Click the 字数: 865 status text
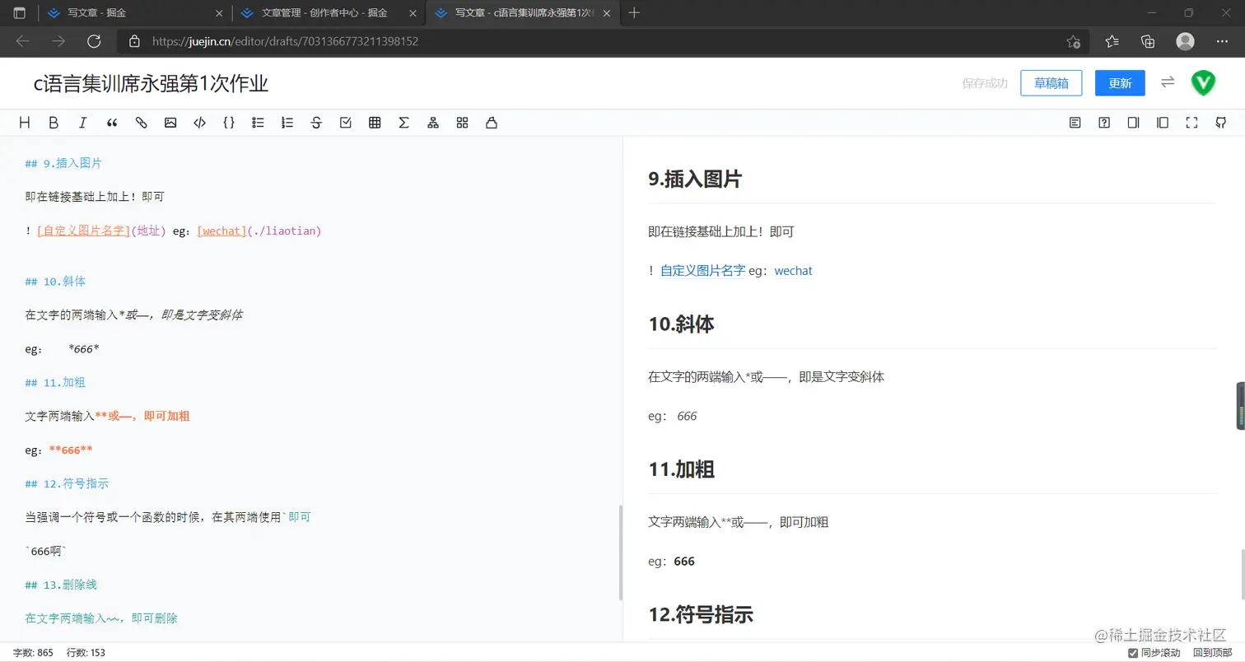This screenshot has width=1245, height=662. pos(33,653)
